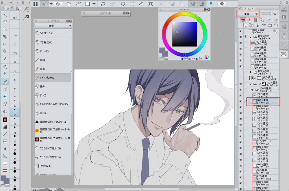Select the Gradient tool

point(5,127)
